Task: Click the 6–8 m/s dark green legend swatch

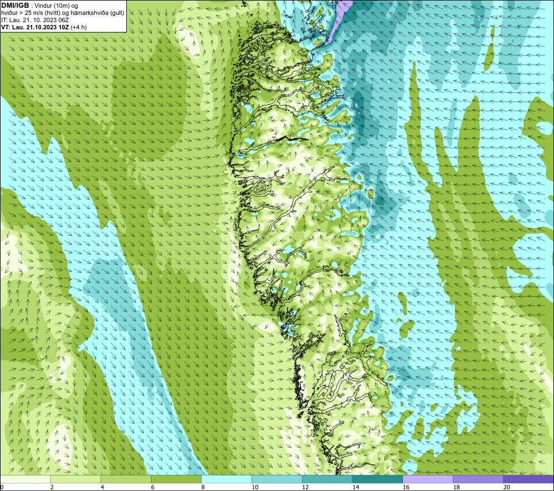Action: point(176,479)
